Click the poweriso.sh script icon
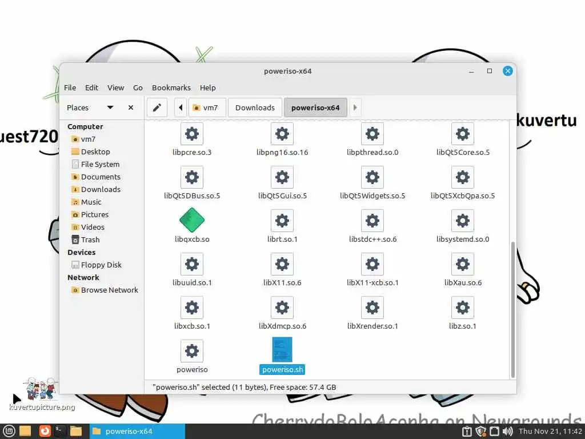The height and width of the screenshot is (439, 585). pos(282,350)
